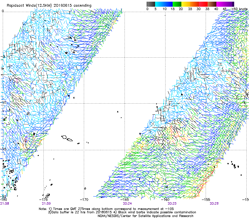Click the '-170' longitude axis label
249x218 pixels.
click(x=84, y=200)
